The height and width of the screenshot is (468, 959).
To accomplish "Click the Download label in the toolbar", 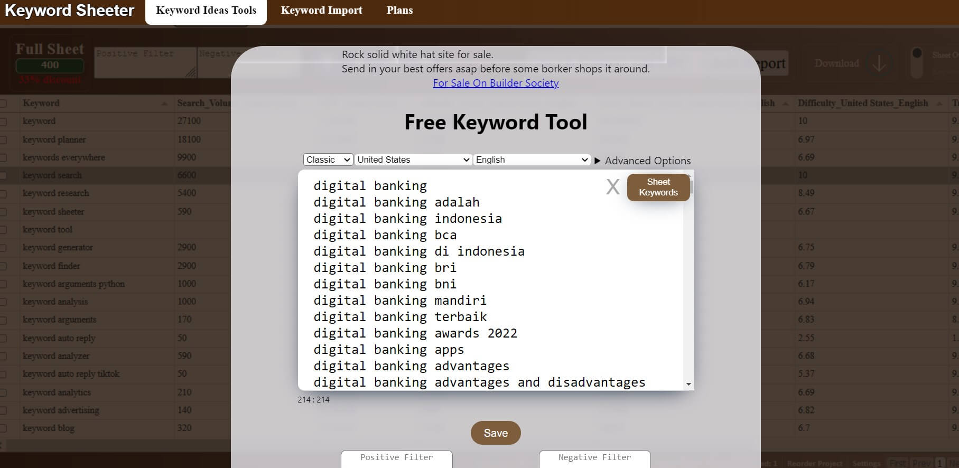I will [x=836, y=63].
